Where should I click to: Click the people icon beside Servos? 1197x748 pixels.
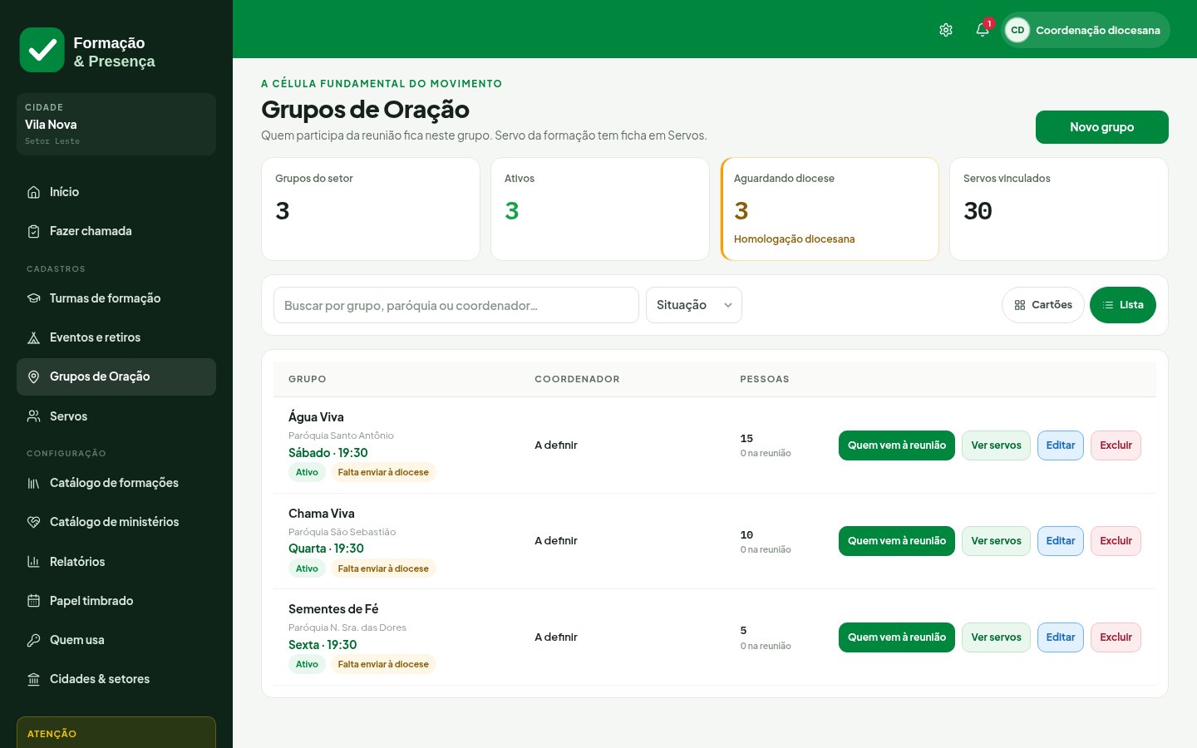click(34, 416)
